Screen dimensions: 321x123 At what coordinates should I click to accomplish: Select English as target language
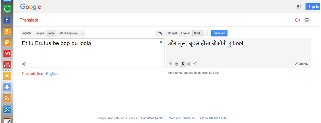tap(186, 33)
